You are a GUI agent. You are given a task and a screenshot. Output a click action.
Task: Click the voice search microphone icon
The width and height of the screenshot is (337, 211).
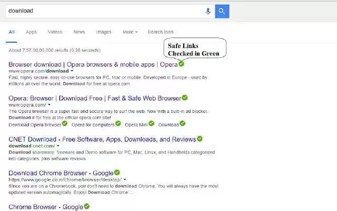[x=208, y=11]
